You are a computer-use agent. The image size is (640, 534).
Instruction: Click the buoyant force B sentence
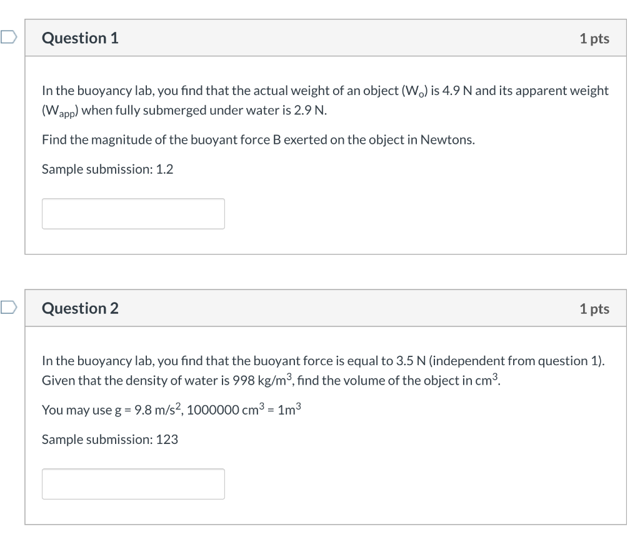click(x=257, y=139)
